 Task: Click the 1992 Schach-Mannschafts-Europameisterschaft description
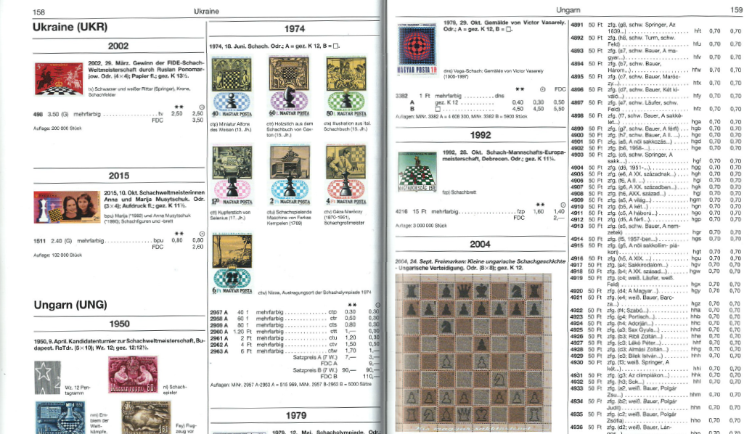coord(504,155)
